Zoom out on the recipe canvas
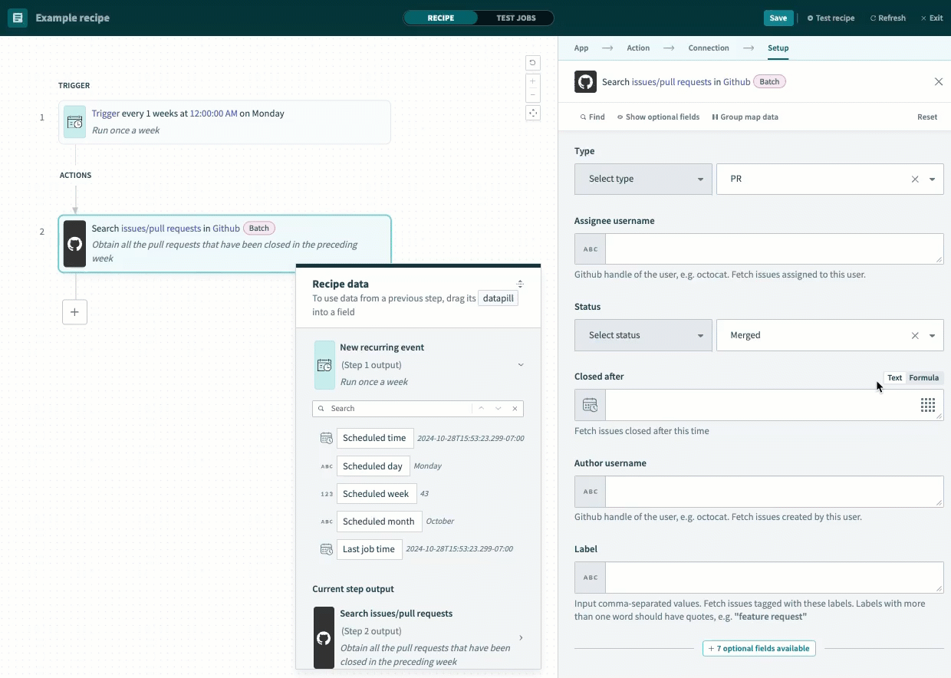The width and height of the screenshot is (951, 678). click(x=533, y=95)
